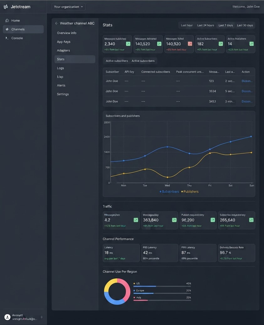Screen dimensions: 264x325
Task: Go back using arrow beside Weather channel ABC
Action: click(x=56, y=23)
